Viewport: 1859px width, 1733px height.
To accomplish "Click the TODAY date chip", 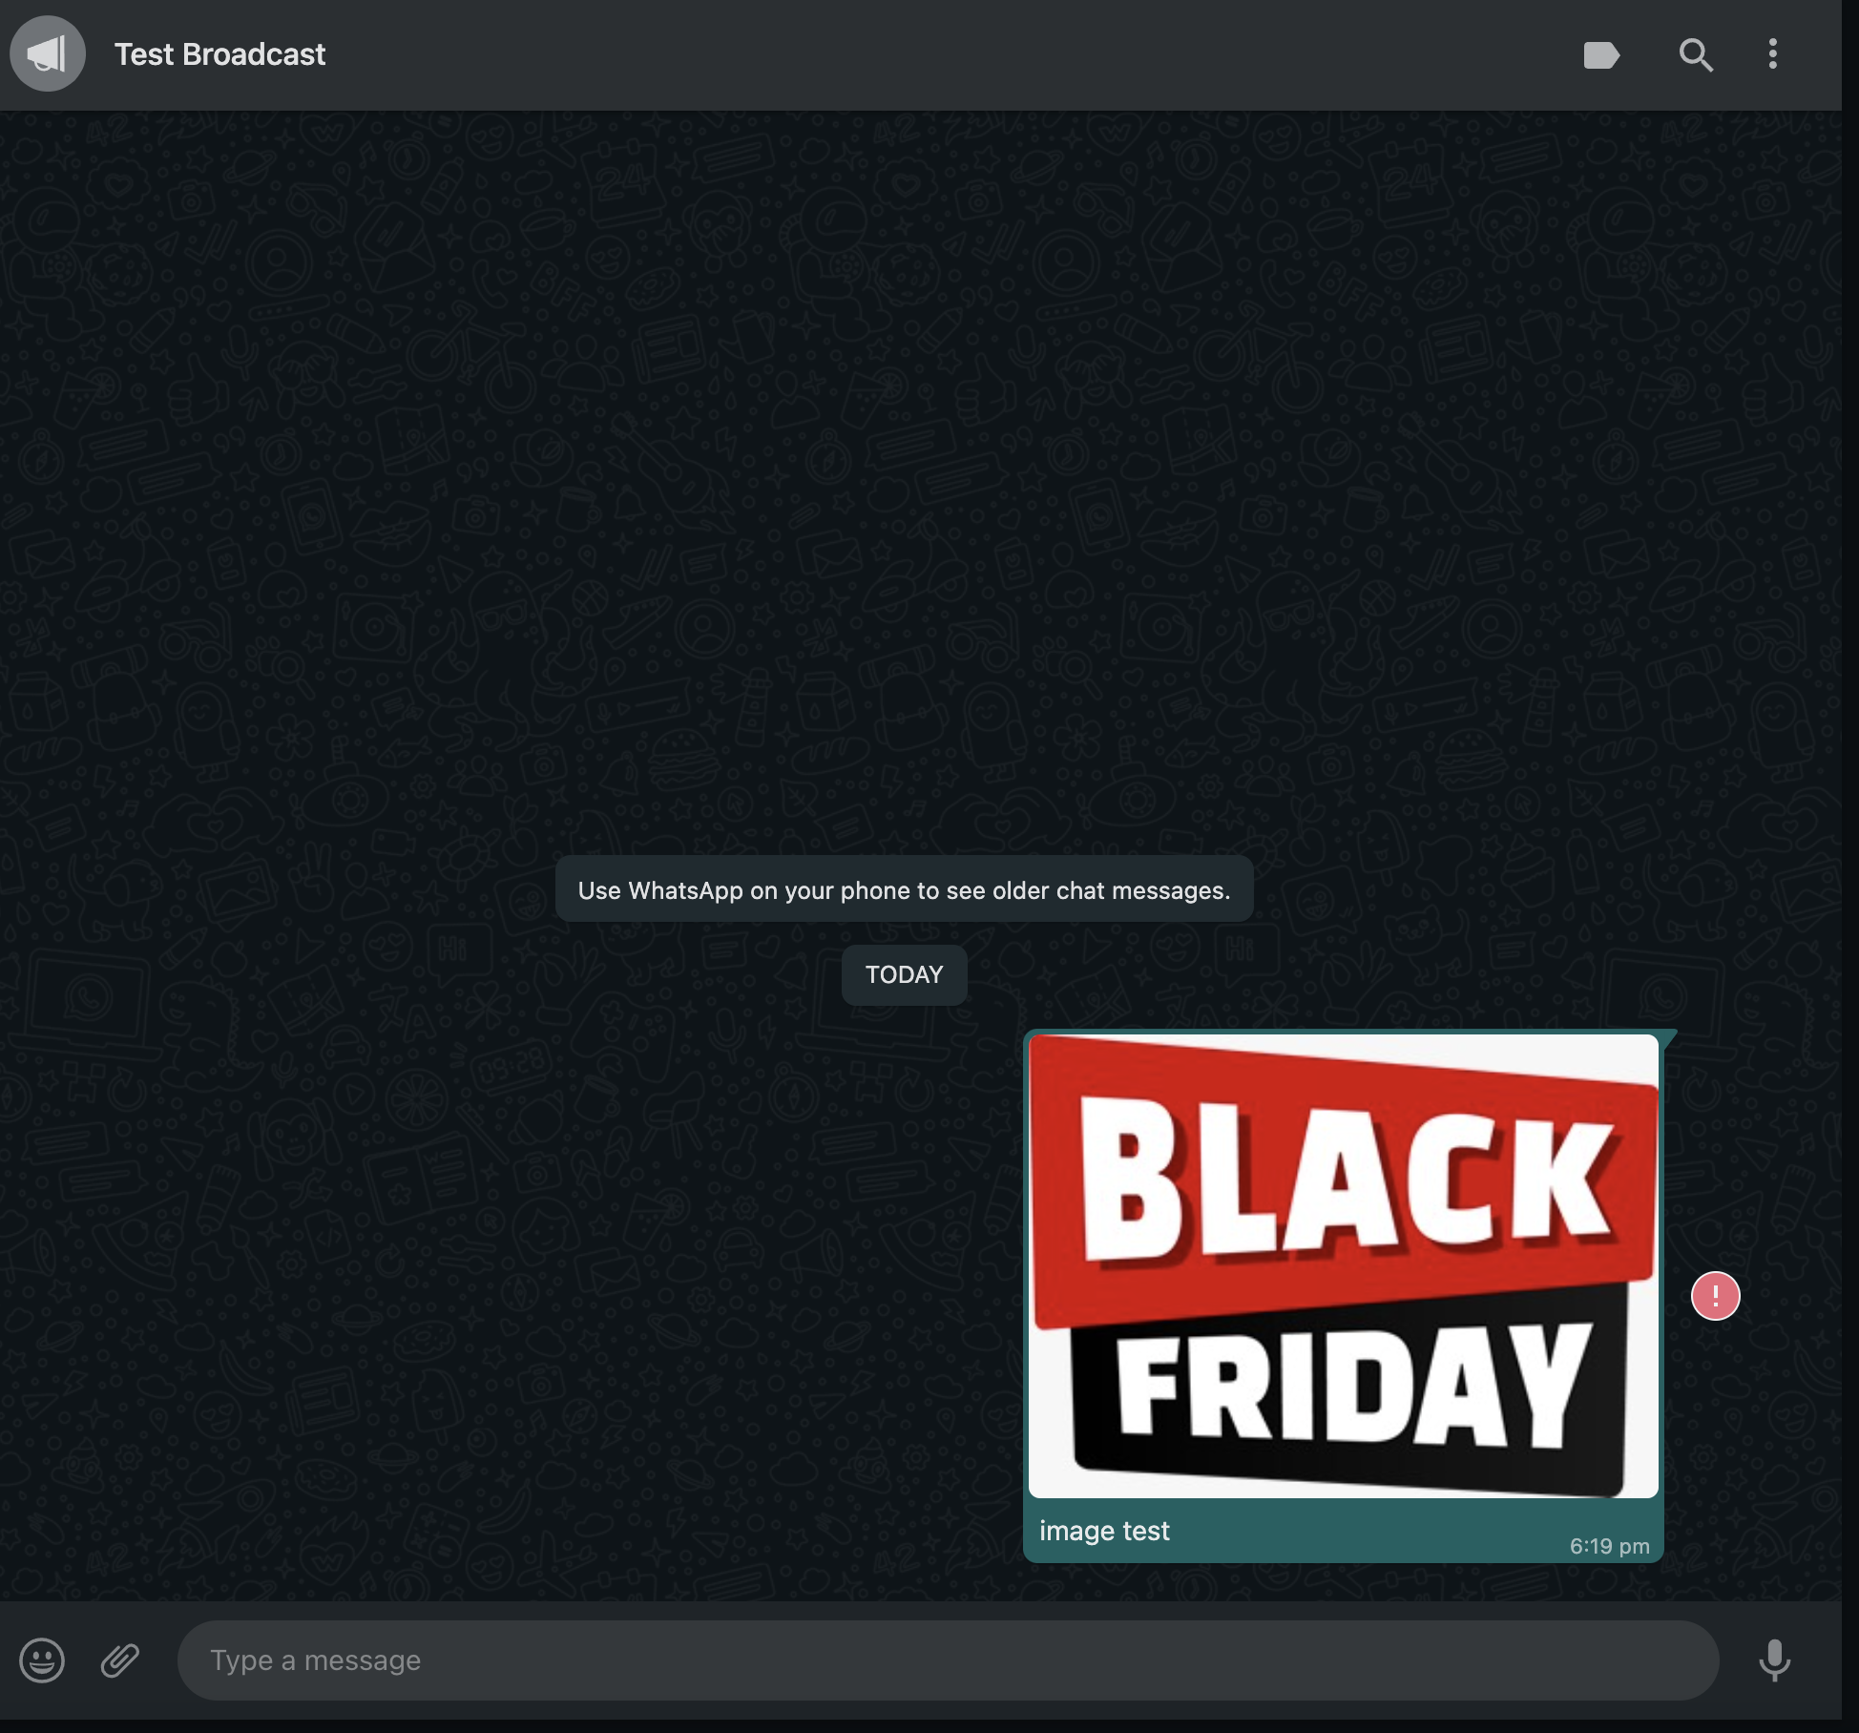I will click(904, 974).
